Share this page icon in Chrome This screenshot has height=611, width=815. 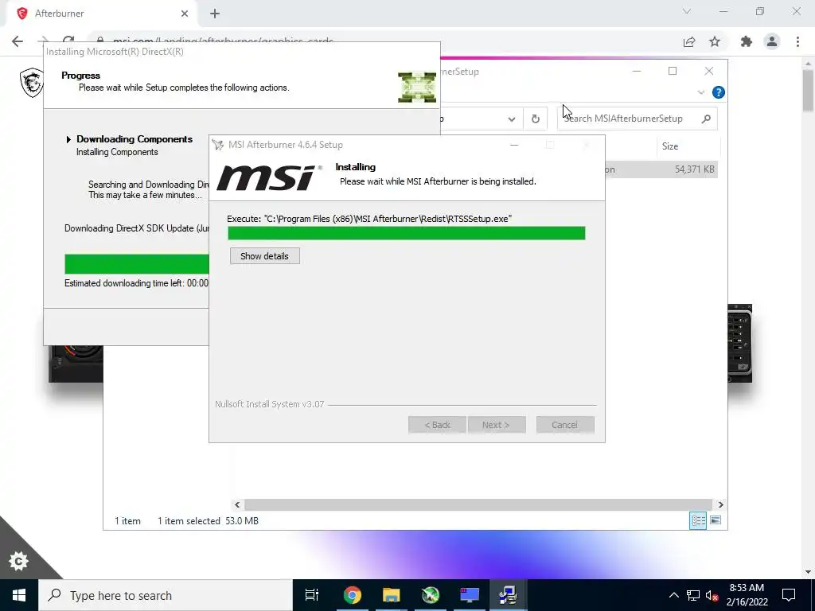point(689,41)
